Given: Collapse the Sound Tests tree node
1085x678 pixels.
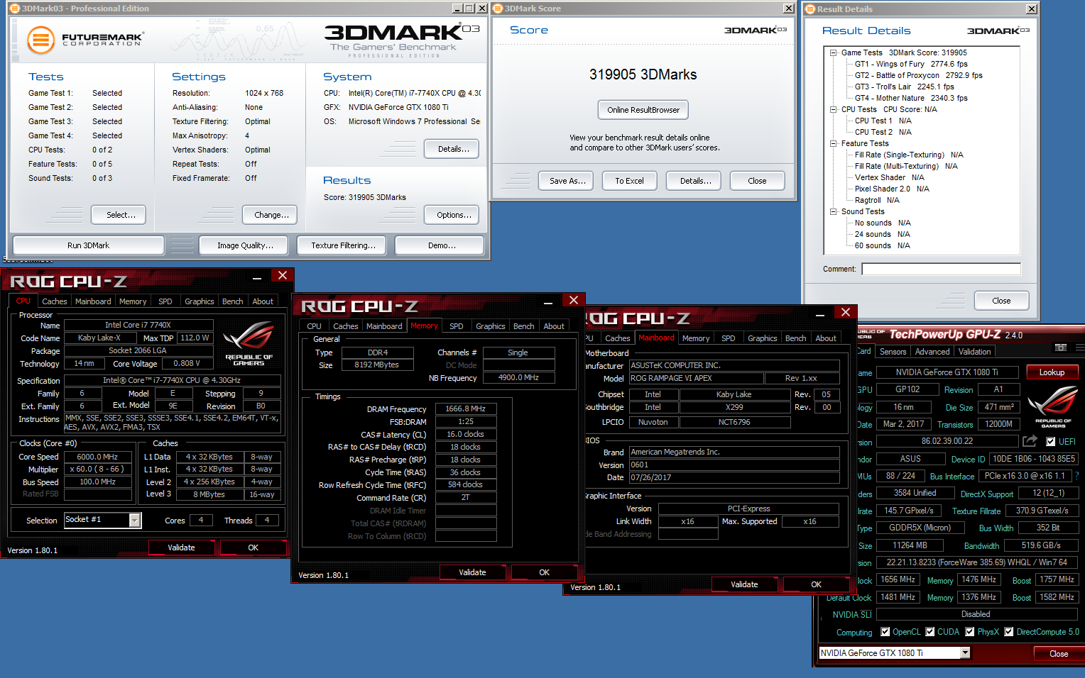Looking at the screenshot, I should click(834, 211).
